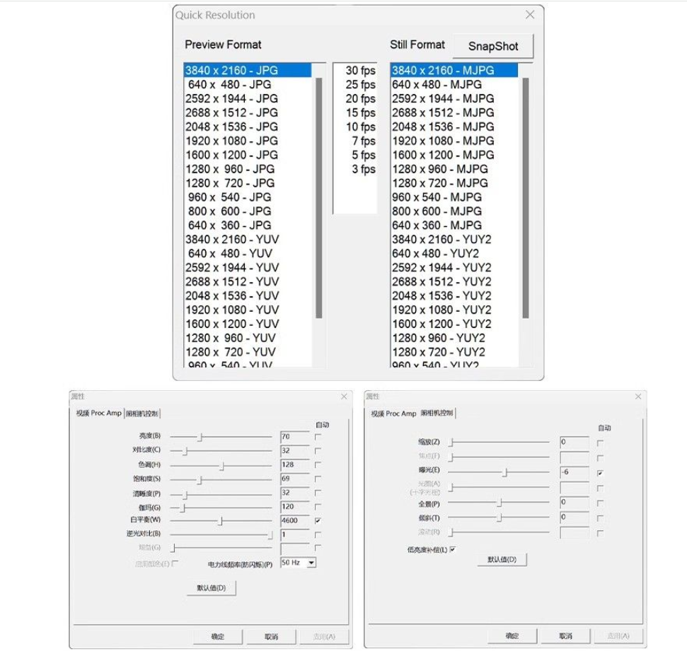Screen dimensions: 687x651
Task: Uncheck auto for 曝光(E) exposure
Action: [600, 473]
